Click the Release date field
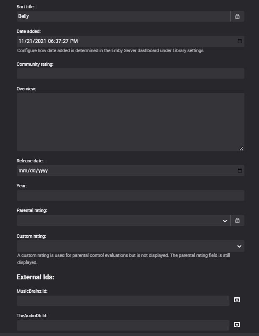This screenshot has width=259, height=336. [x=125, y=171]
